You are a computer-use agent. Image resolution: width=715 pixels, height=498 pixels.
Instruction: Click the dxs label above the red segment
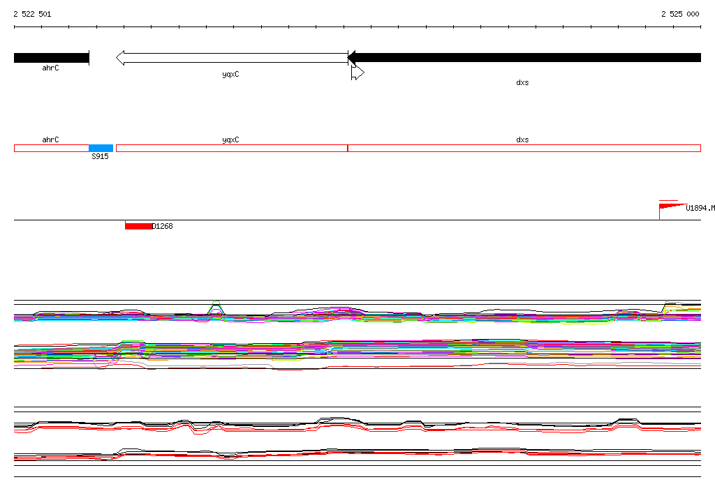tap(522, 139)
